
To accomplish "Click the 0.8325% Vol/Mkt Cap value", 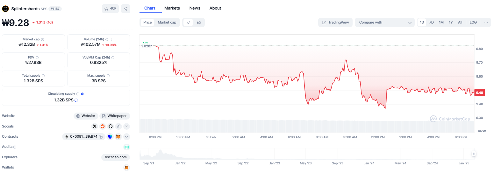I will pyautogui.click(x=98, y=62).
